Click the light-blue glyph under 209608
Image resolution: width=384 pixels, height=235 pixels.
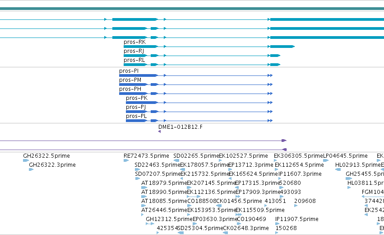click(x=296, y=206)
